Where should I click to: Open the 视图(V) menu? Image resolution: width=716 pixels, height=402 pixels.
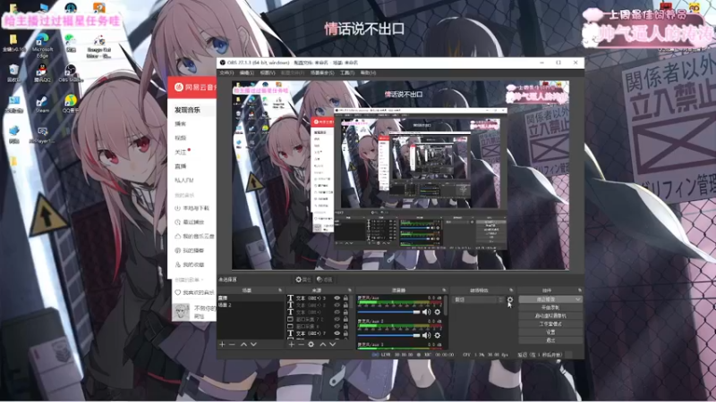(268, 73)
